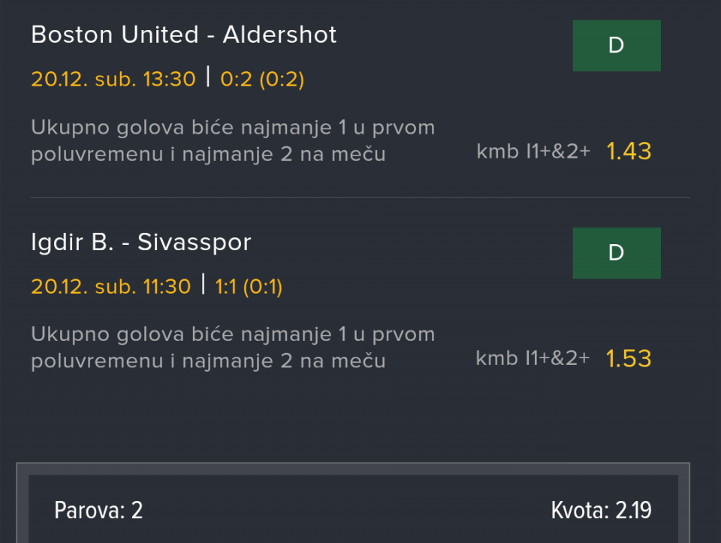Screen dimensions: 721x543
Task: Tap the Igdir B. bet description text
Action: point(233,348)
